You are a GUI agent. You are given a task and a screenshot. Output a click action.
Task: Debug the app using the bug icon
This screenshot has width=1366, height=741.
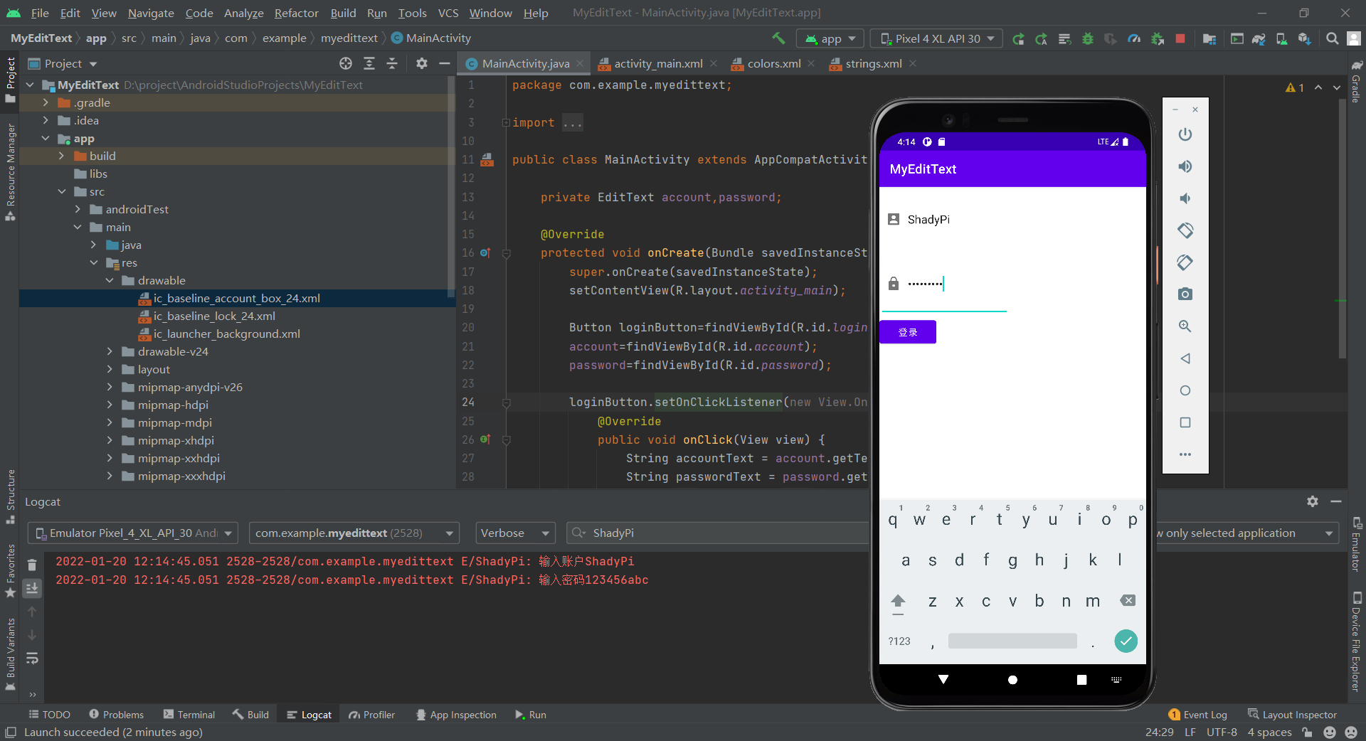pyautogui.click(x=1088, y=38)
